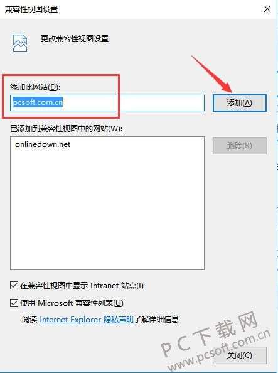
Task: Click the 添加(A) button
Action: click(x=240, y=103)
